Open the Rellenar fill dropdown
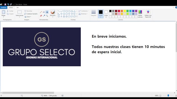 [83, 14]
